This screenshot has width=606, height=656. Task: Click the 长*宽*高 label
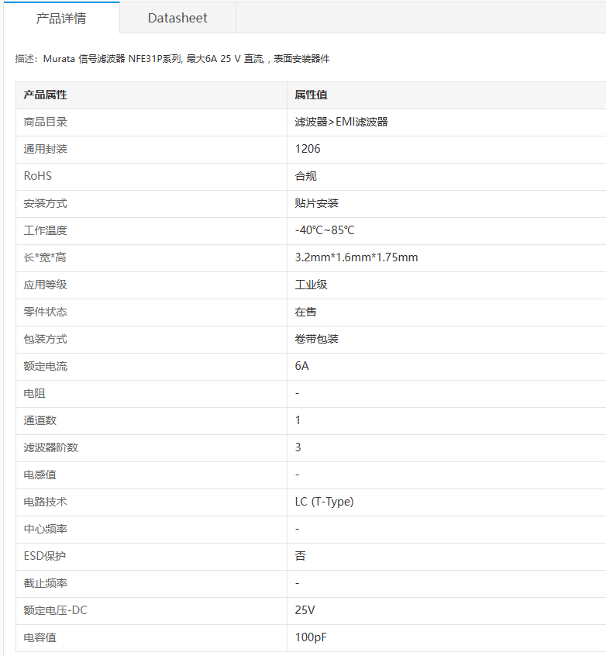(45, 257)
